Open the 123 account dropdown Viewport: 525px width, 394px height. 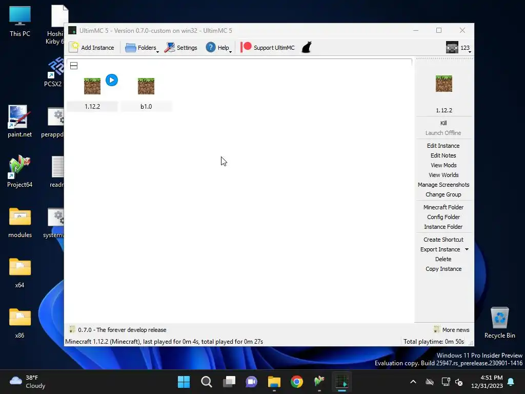pyautogui.click(x=458, y=48)
